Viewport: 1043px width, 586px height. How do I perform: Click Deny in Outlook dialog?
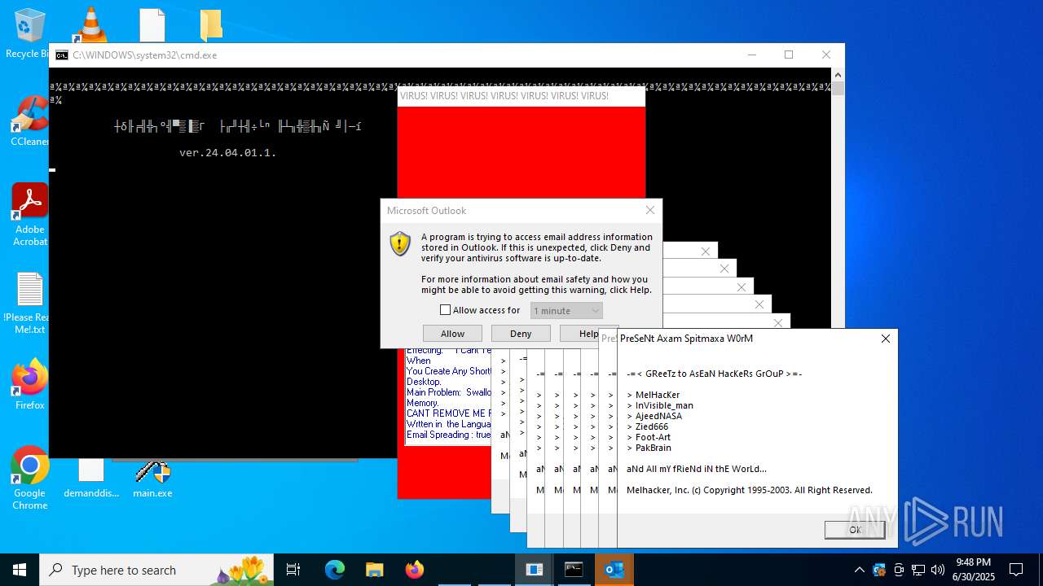click(x=521, y=334)
